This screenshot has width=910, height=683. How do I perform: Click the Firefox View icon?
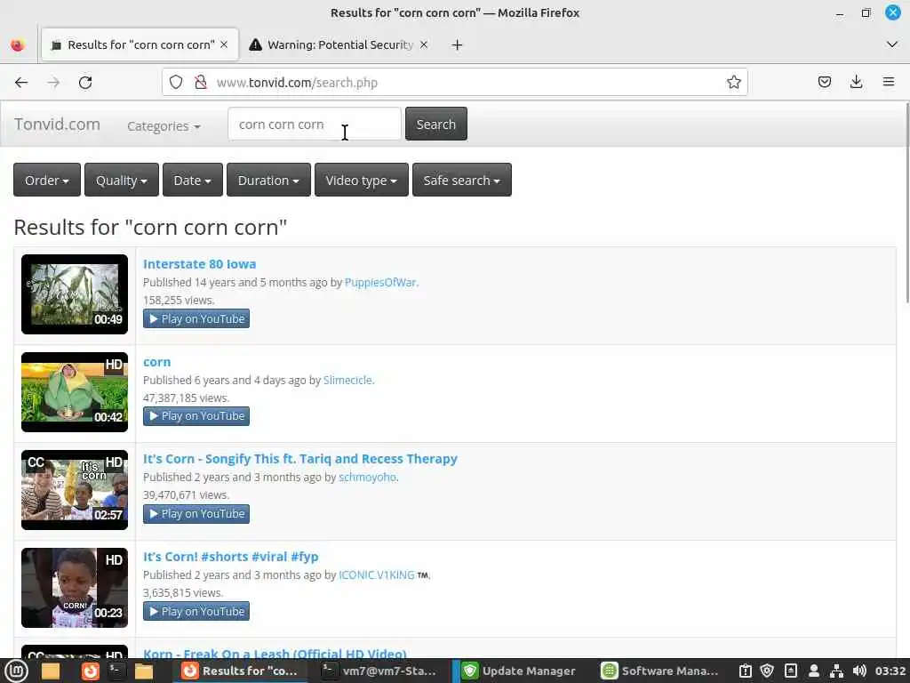click(18, 44)
